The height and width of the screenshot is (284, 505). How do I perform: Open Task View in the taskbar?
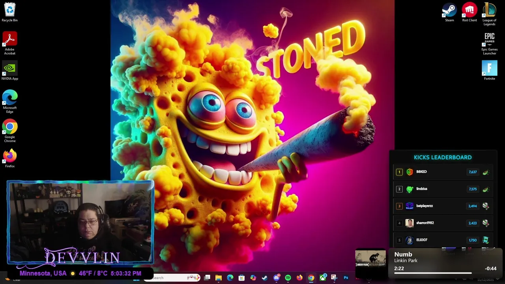(207, 278)
